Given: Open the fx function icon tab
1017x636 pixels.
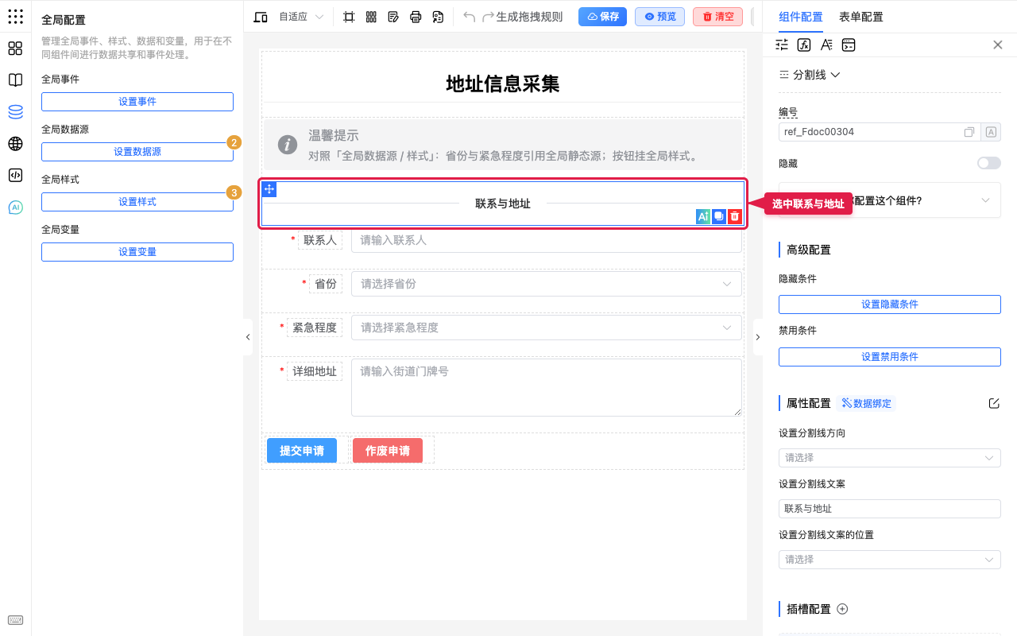Looking at the screenshot, I should [804, 45].
